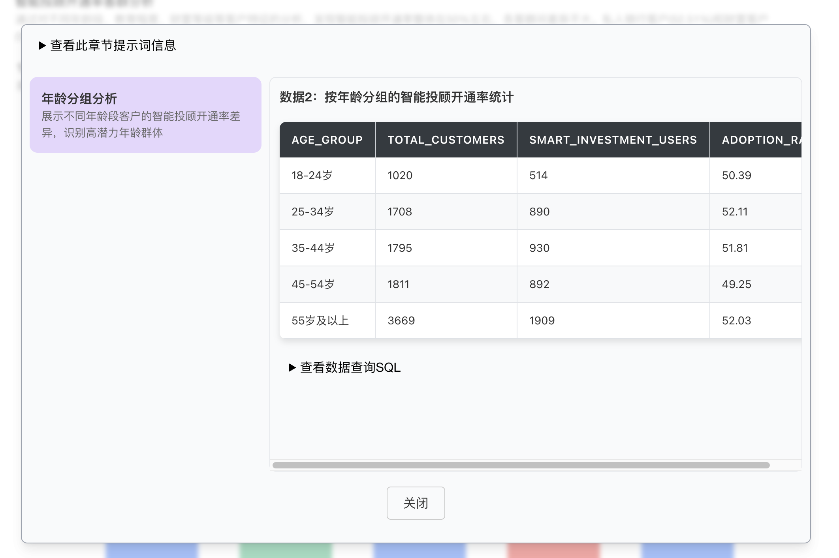Select the 年龄分组分析 analysis card
This screenshot has height=558, width=839.
click(146, 115)
